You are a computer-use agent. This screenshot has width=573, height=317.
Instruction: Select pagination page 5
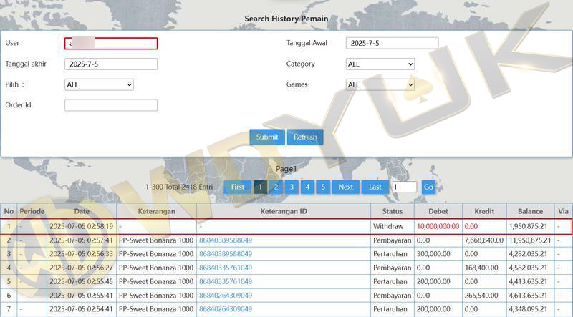tap(323, 187)
